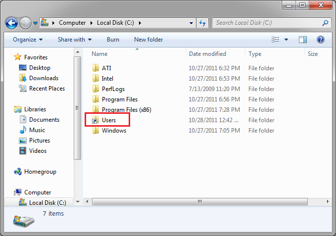Click the drive icon in the details pane
This screenshot has height=236, width=336.
pyautogui.click(x=24, y=221)
